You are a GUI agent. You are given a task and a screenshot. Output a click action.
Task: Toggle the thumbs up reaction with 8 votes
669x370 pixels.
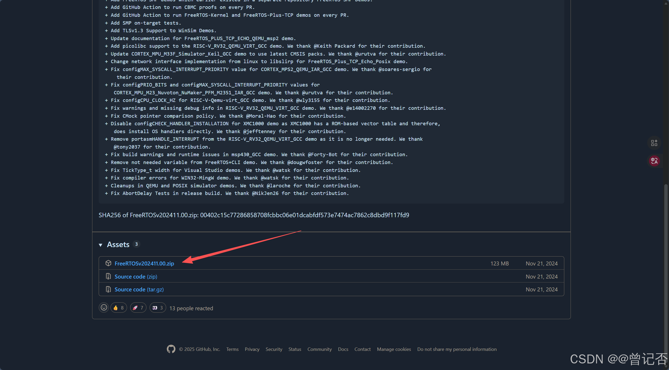pyautogui.click(x=119, y=308)
